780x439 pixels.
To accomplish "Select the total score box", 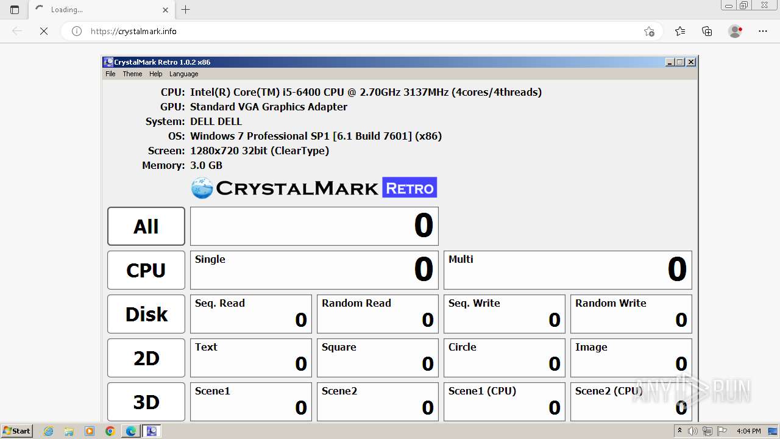I will pos(314,226).
